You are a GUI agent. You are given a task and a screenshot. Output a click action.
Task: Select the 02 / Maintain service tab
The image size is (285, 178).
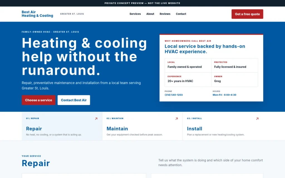[142, 126]
